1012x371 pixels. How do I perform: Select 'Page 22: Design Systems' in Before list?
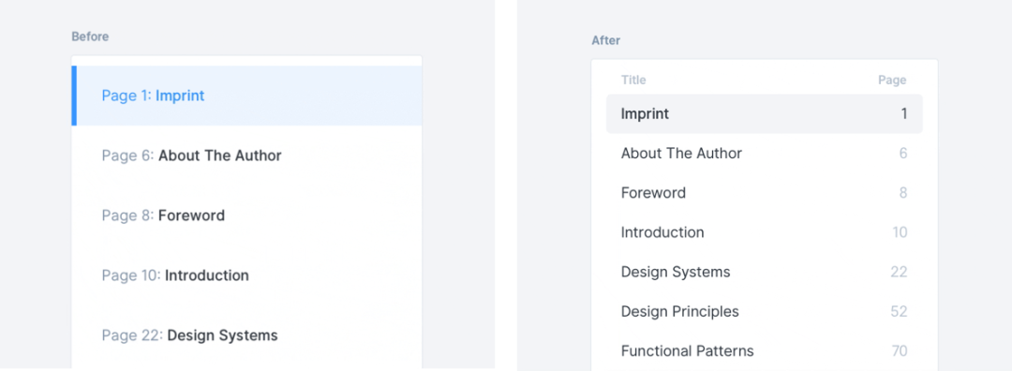pyautogui.click(x=246, y=335)
